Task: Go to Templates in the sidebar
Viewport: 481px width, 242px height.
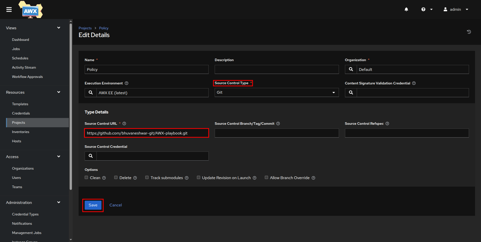Action: [20, 104]
